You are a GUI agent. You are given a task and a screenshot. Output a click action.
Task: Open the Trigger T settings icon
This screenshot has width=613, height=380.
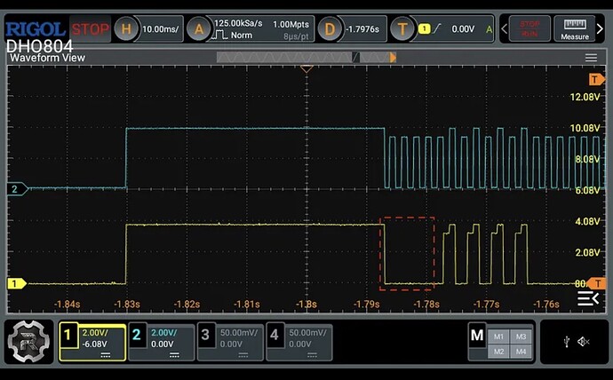click(402, 29)
